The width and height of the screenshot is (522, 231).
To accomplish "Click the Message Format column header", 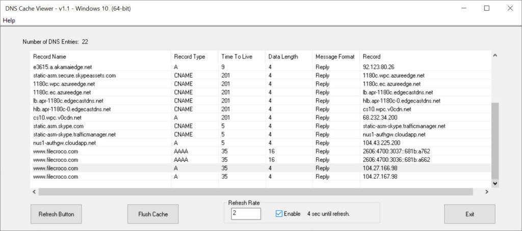I will [336, 56].
